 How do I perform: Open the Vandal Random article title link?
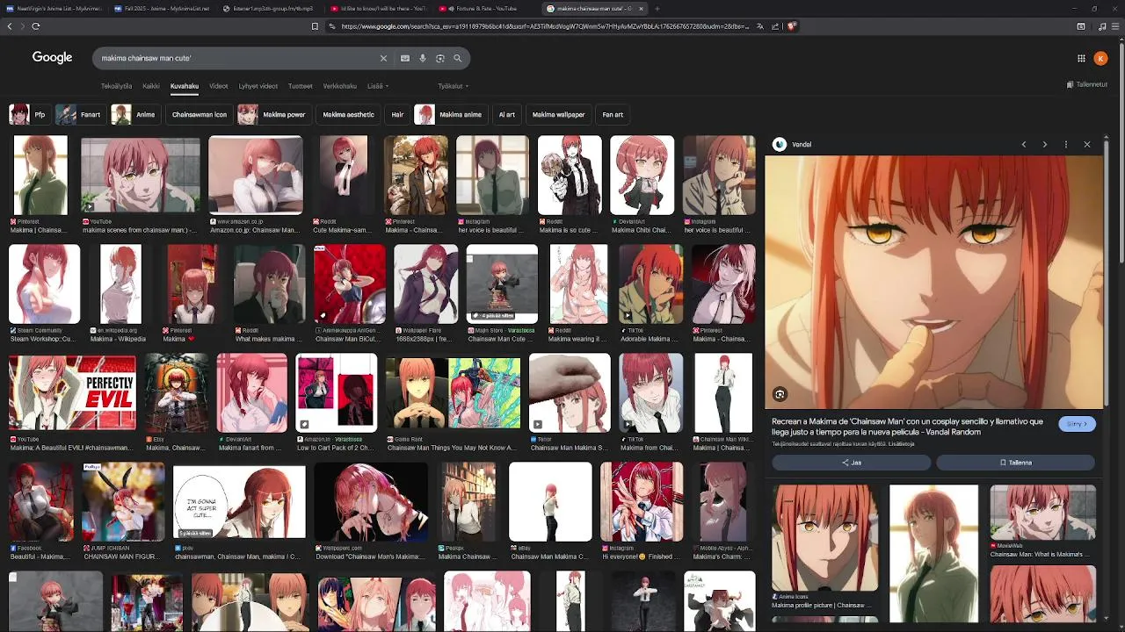pos(908,427)
